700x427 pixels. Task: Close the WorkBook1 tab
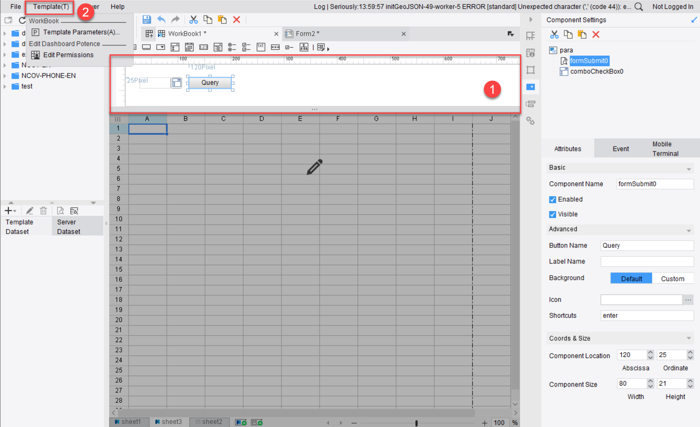point(276,34)
